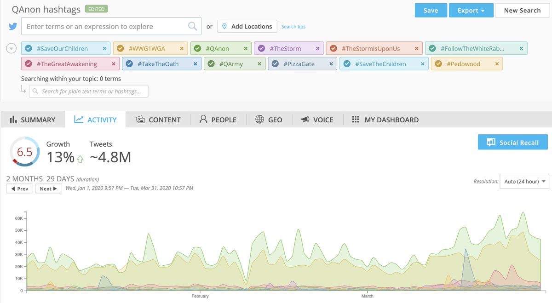Toggle the #QArmy checkmark

[211, 64]
